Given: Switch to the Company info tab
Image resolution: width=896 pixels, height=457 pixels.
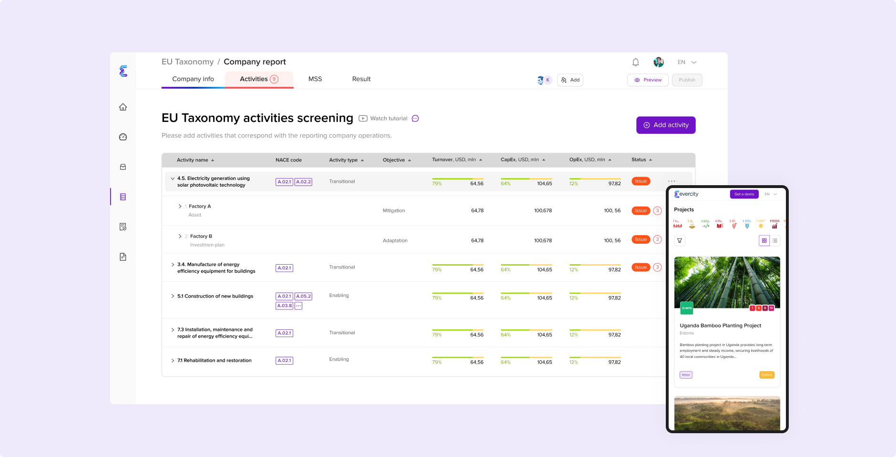Looking at the screenshot, I should (x=193, y=79).
